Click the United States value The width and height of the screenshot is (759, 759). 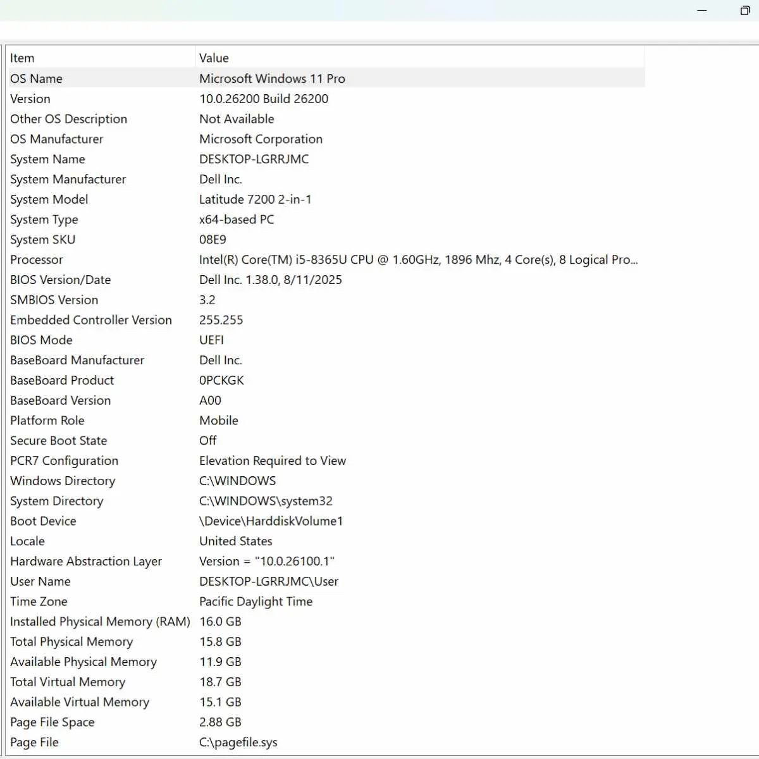coord(235,541)
